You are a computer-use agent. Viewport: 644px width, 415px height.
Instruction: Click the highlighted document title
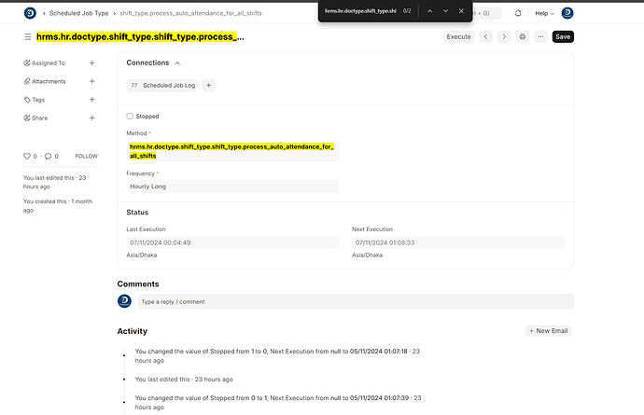[x=140, y=37]
